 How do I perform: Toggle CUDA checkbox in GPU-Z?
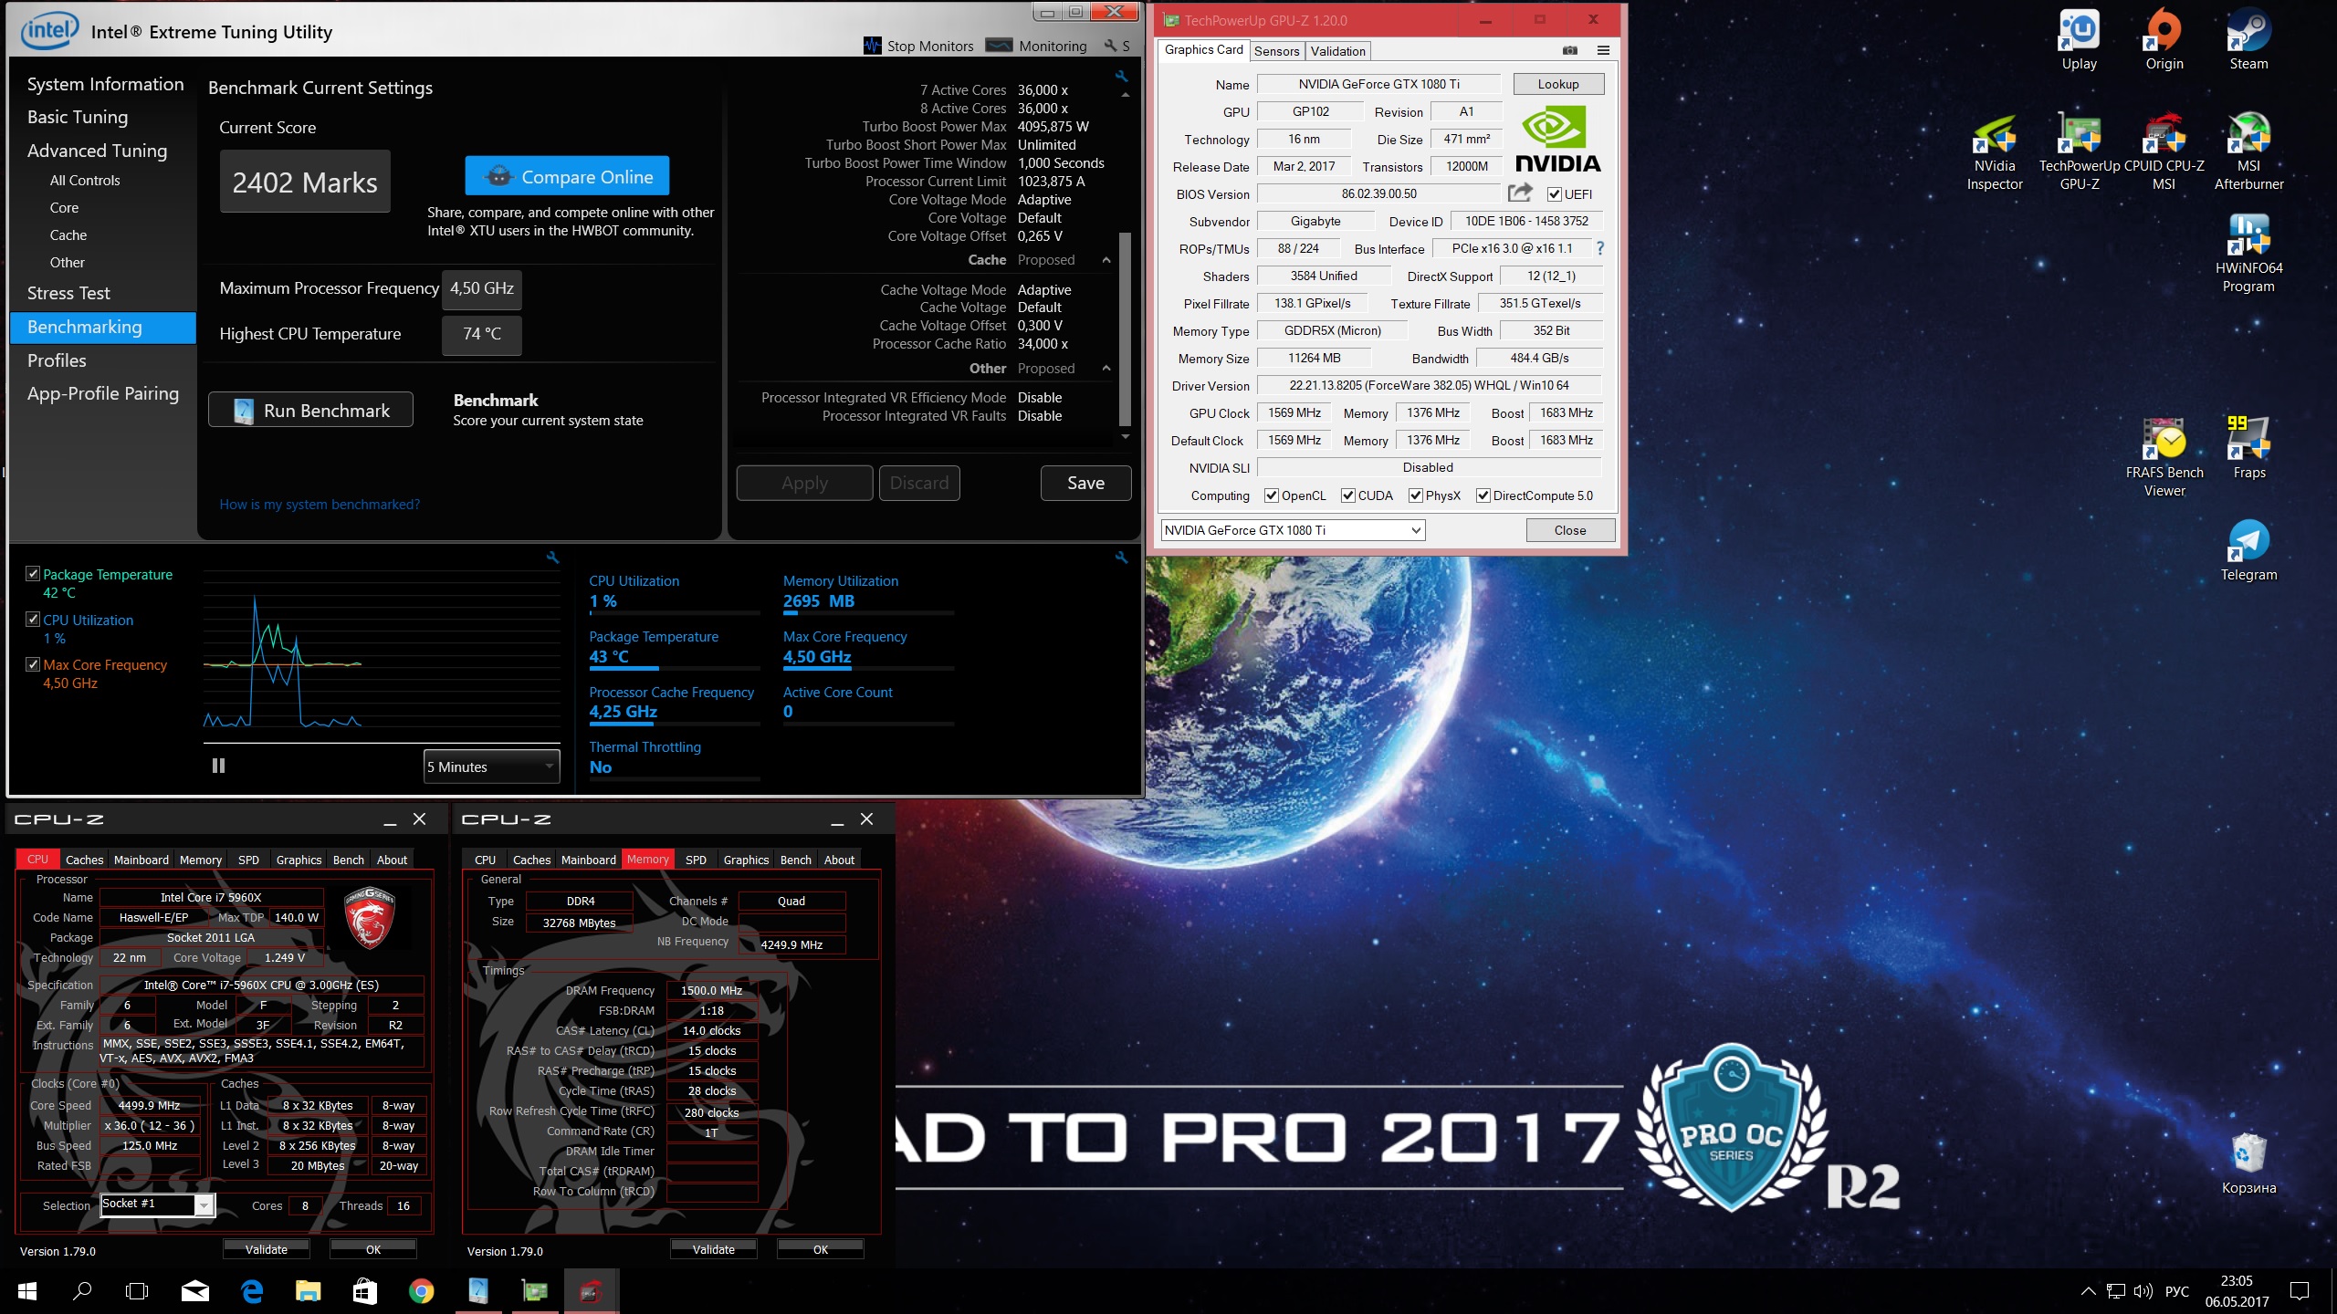click(x=1347, y=495)
